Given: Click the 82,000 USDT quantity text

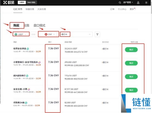Looking at the screenshot, I should (70, 103).
